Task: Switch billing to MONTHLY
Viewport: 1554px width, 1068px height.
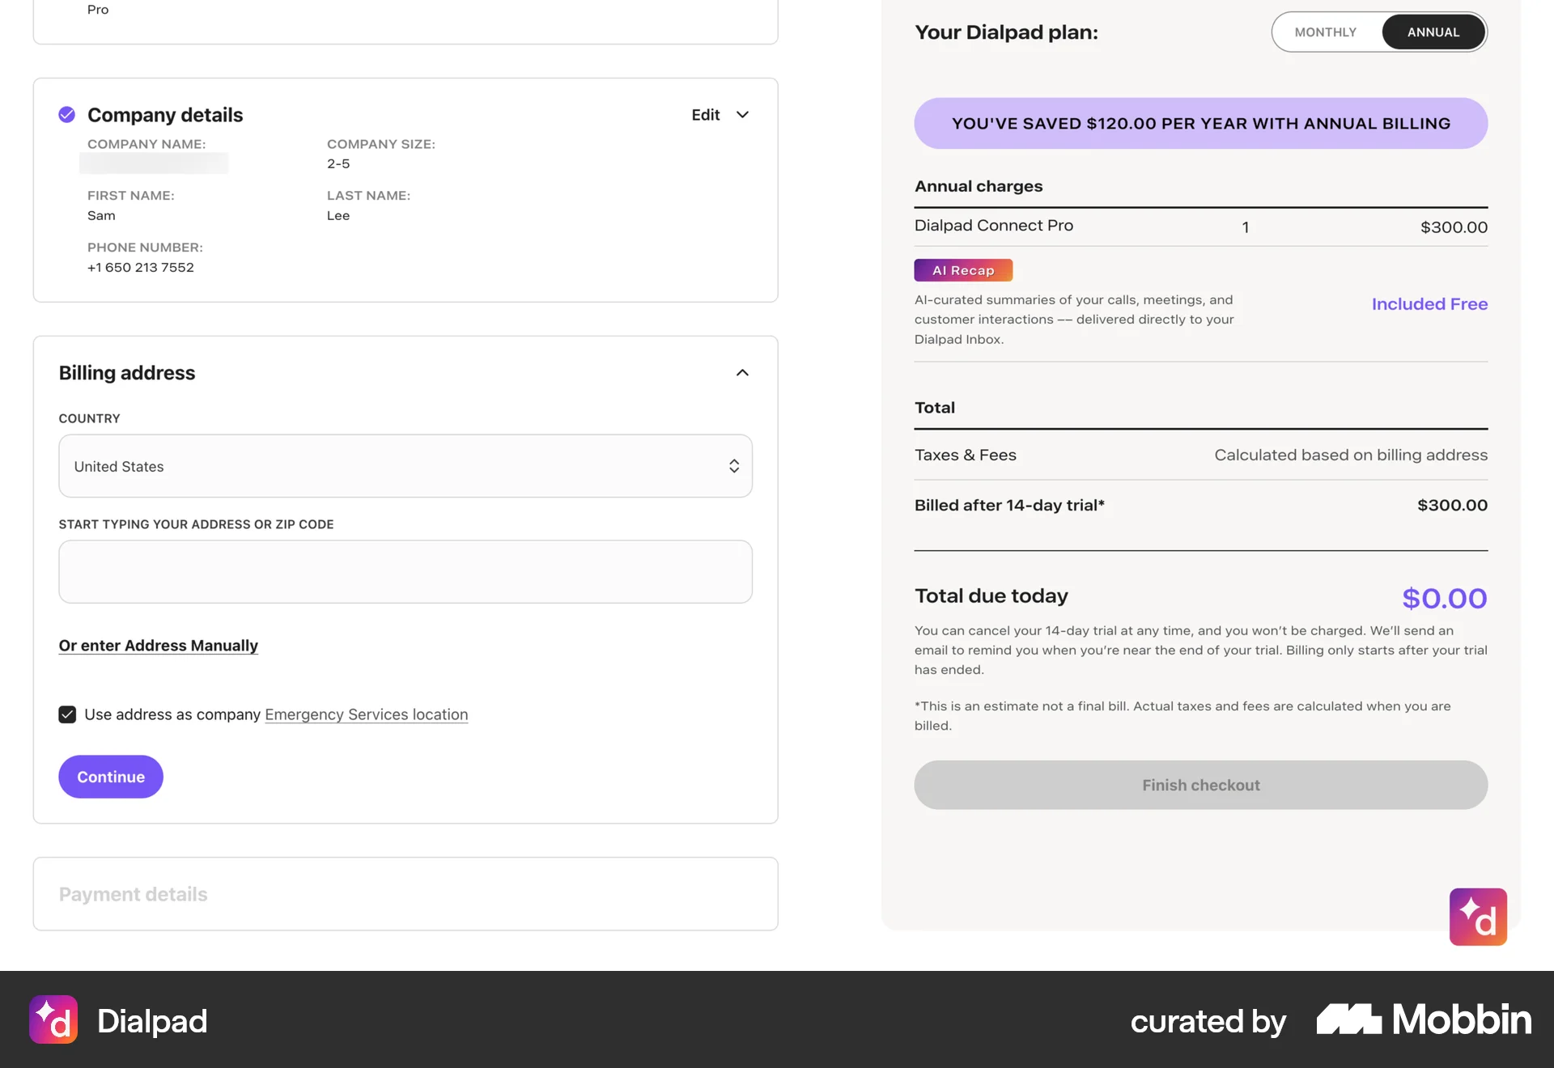Action: [x=1326, y=32]
